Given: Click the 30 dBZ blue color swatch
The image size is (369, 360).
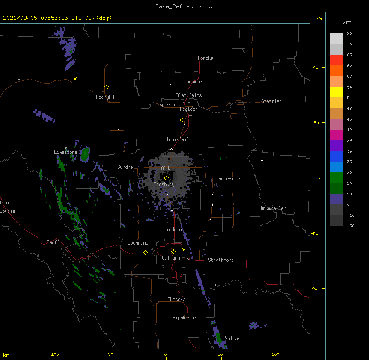Looking at the screenshot, I should tap(336, 167).
